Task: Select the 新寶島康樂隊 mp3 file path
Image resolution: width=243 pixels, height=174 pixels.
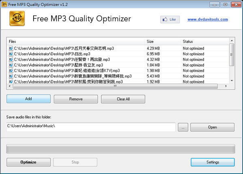Action: coord(73,76)
